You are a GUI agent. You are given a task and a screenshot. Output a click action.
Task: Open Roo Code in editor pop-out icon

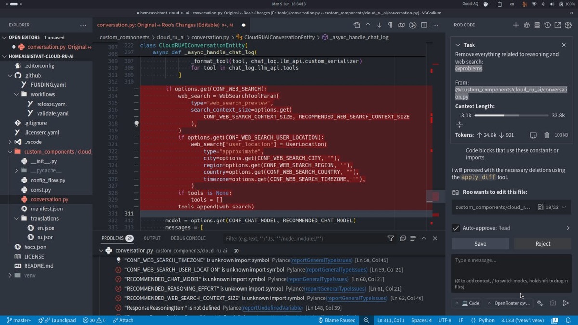coord(558,25)
